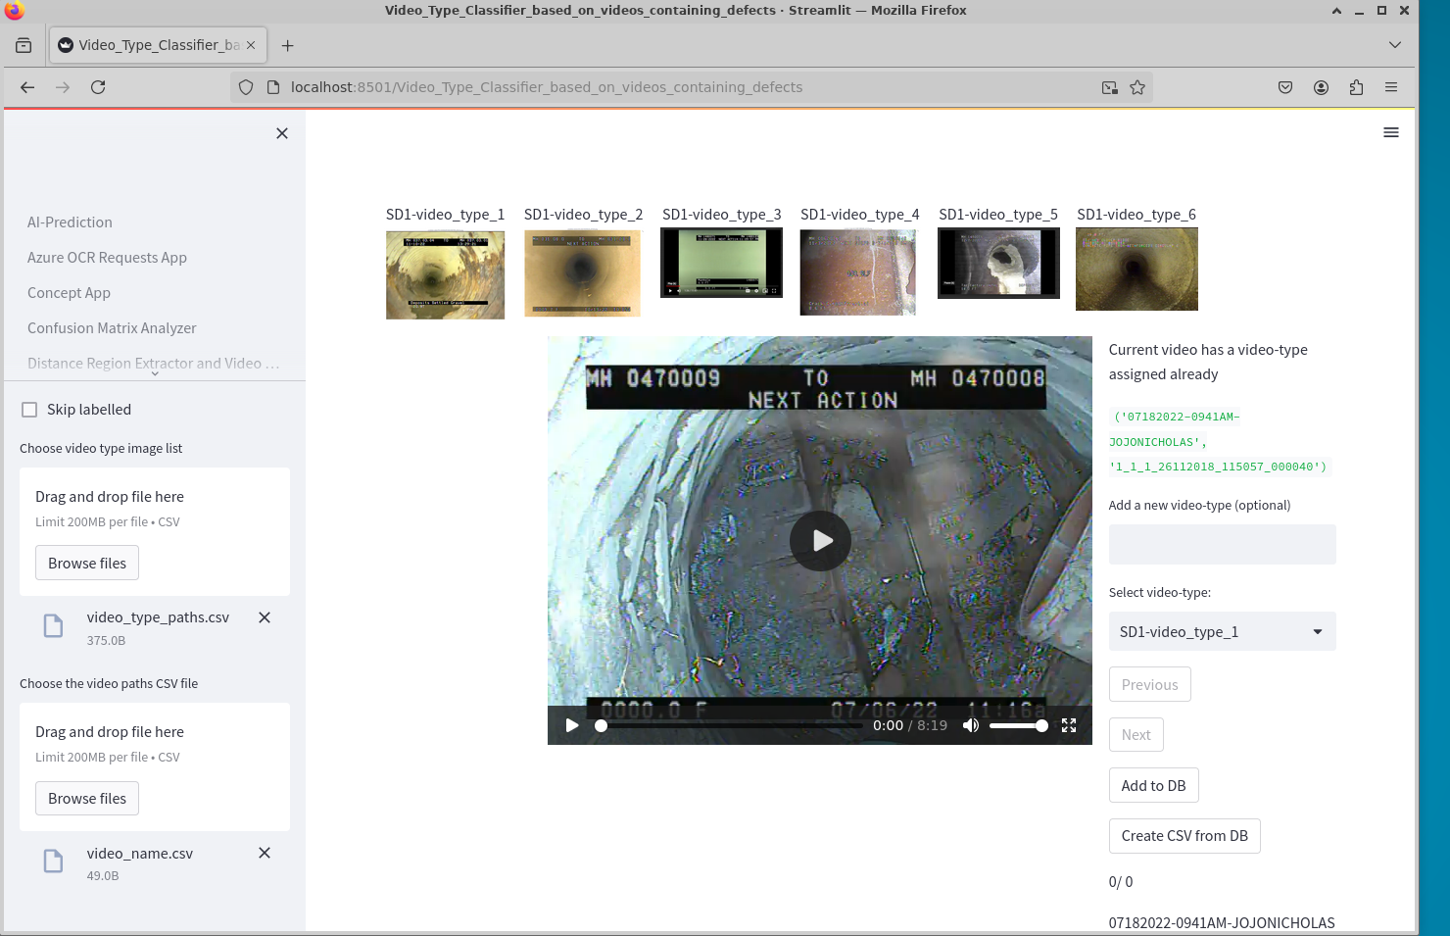Expand the sidebar page list chevron
1450x936 pixels.
[x=155, y=373]
